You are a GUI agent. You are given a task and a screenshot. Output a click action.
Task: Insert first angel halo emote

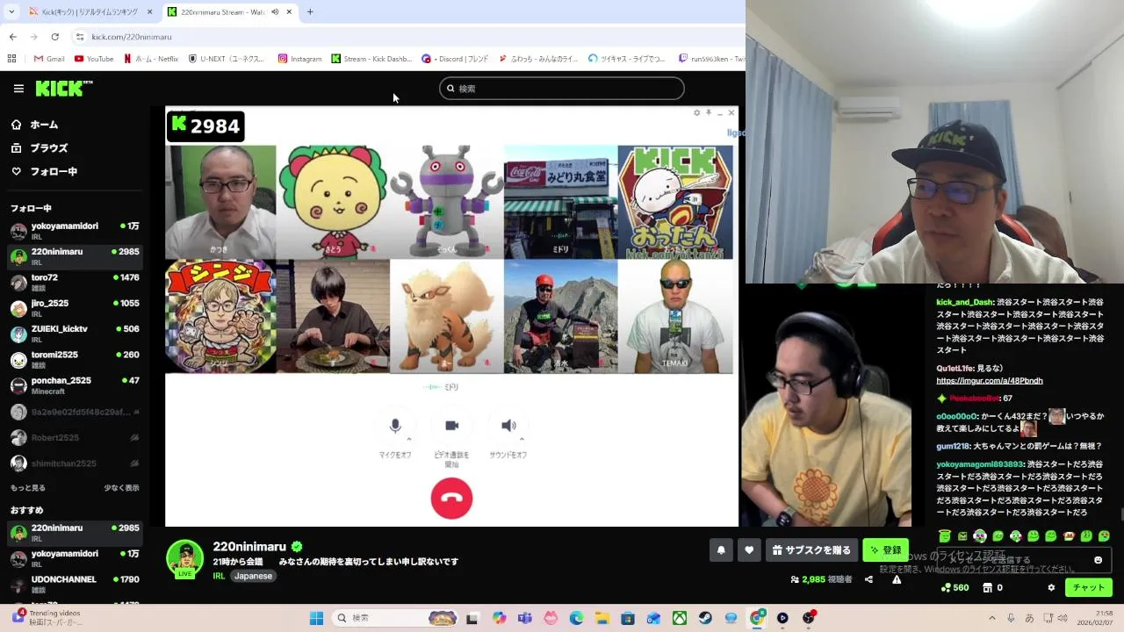944,536
